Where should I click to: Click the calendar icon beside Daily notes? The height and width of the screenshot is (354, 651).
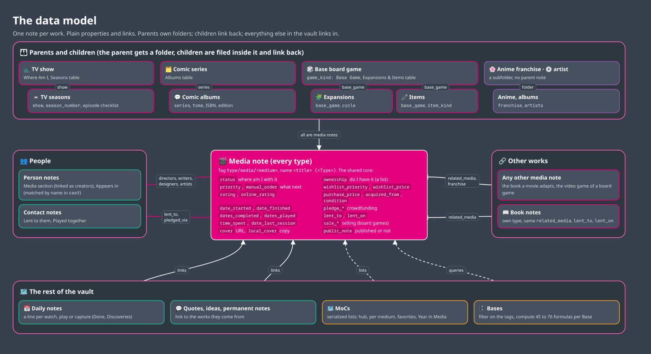coord(27,308)
